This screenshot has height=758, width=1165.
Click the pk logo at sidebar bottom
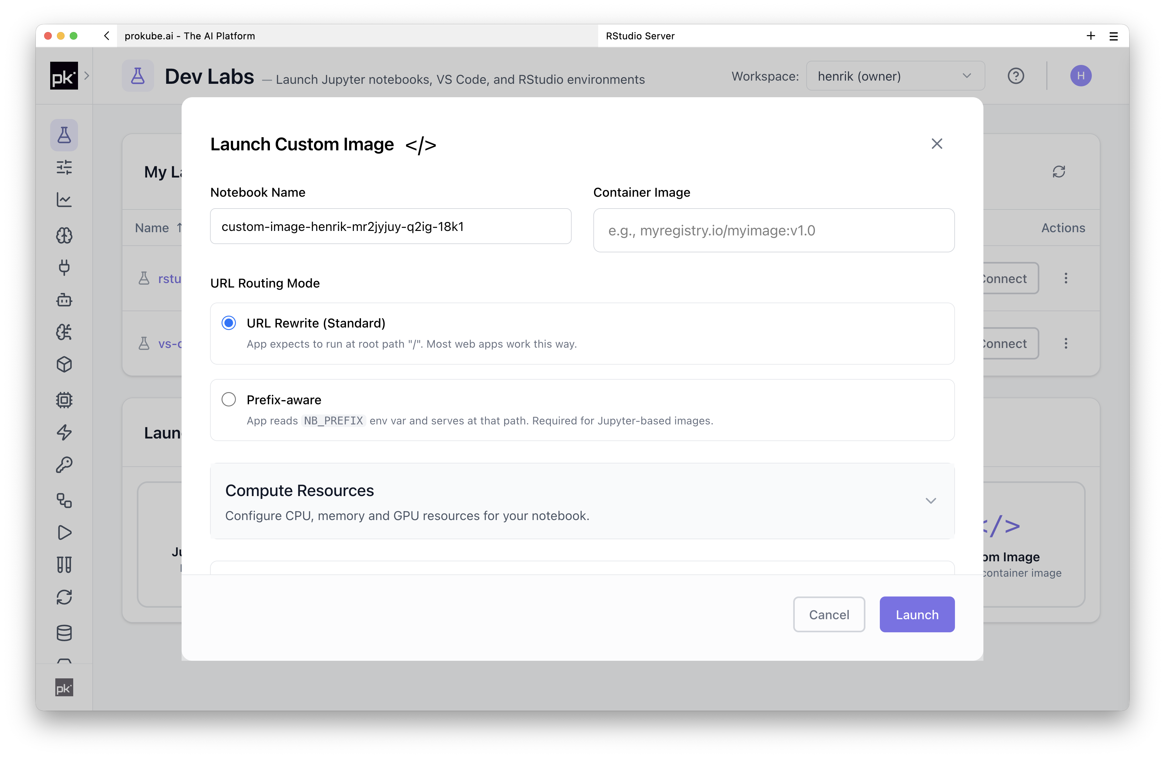coord(64,688)
